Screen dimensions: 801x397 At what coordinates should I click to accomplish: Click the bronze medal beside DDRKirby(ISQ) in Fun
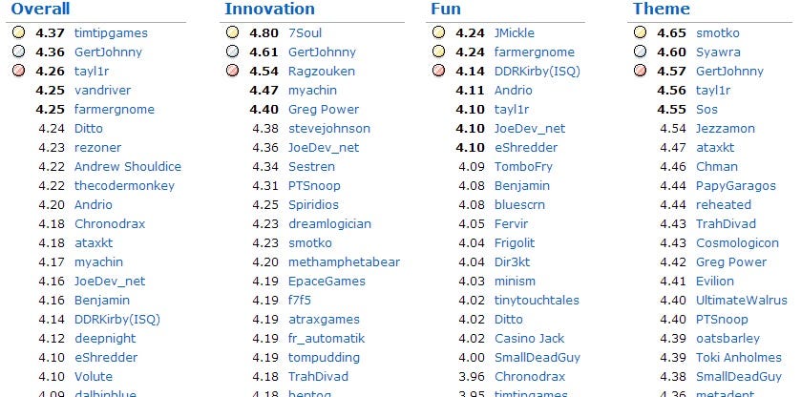(x=438, y=71)
